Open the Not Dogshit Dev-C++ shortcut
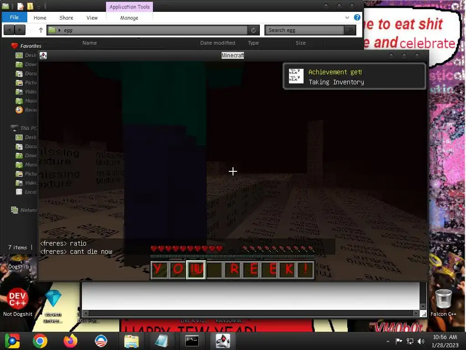This screenshot has height=350, width=466. [x=18, y=302]
